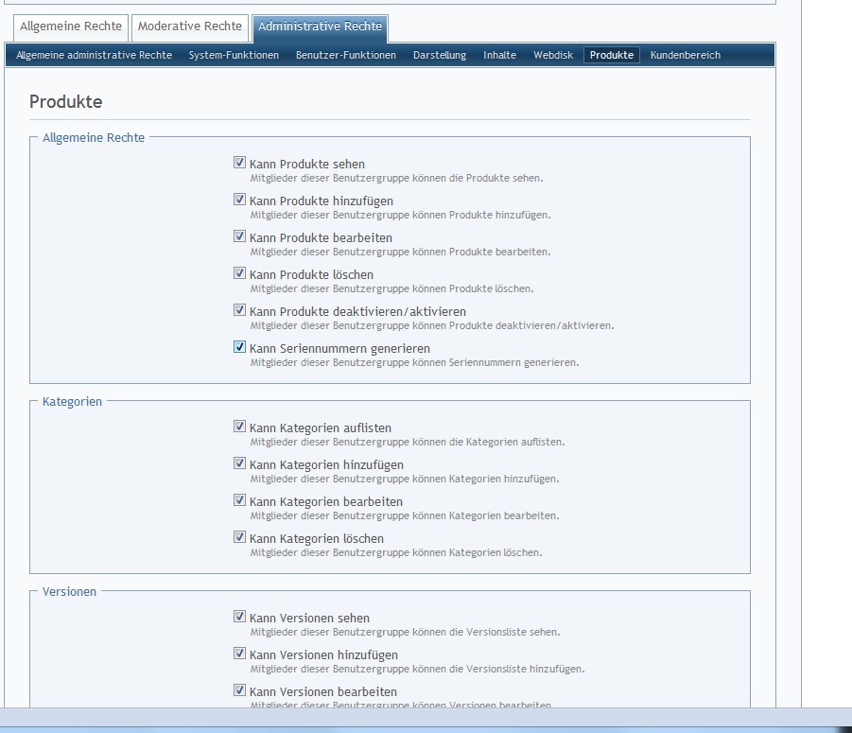Open the Kundenbereich section
The height and width of the screenshot is (733, 852).
pos(685,55)
